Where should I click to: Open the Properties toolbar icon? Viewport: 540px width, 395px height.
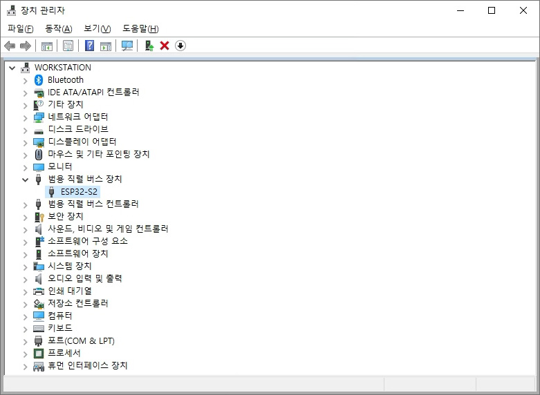(68, 46)
